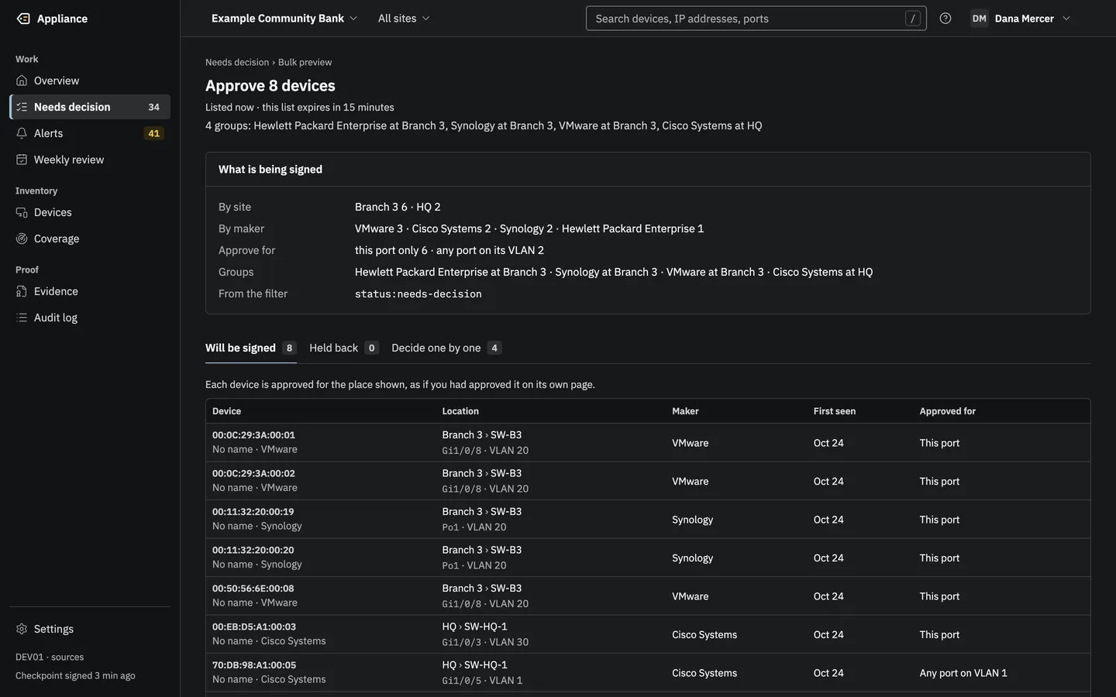
Task: Click the Coverage radar icon
Action: point(22,239)
